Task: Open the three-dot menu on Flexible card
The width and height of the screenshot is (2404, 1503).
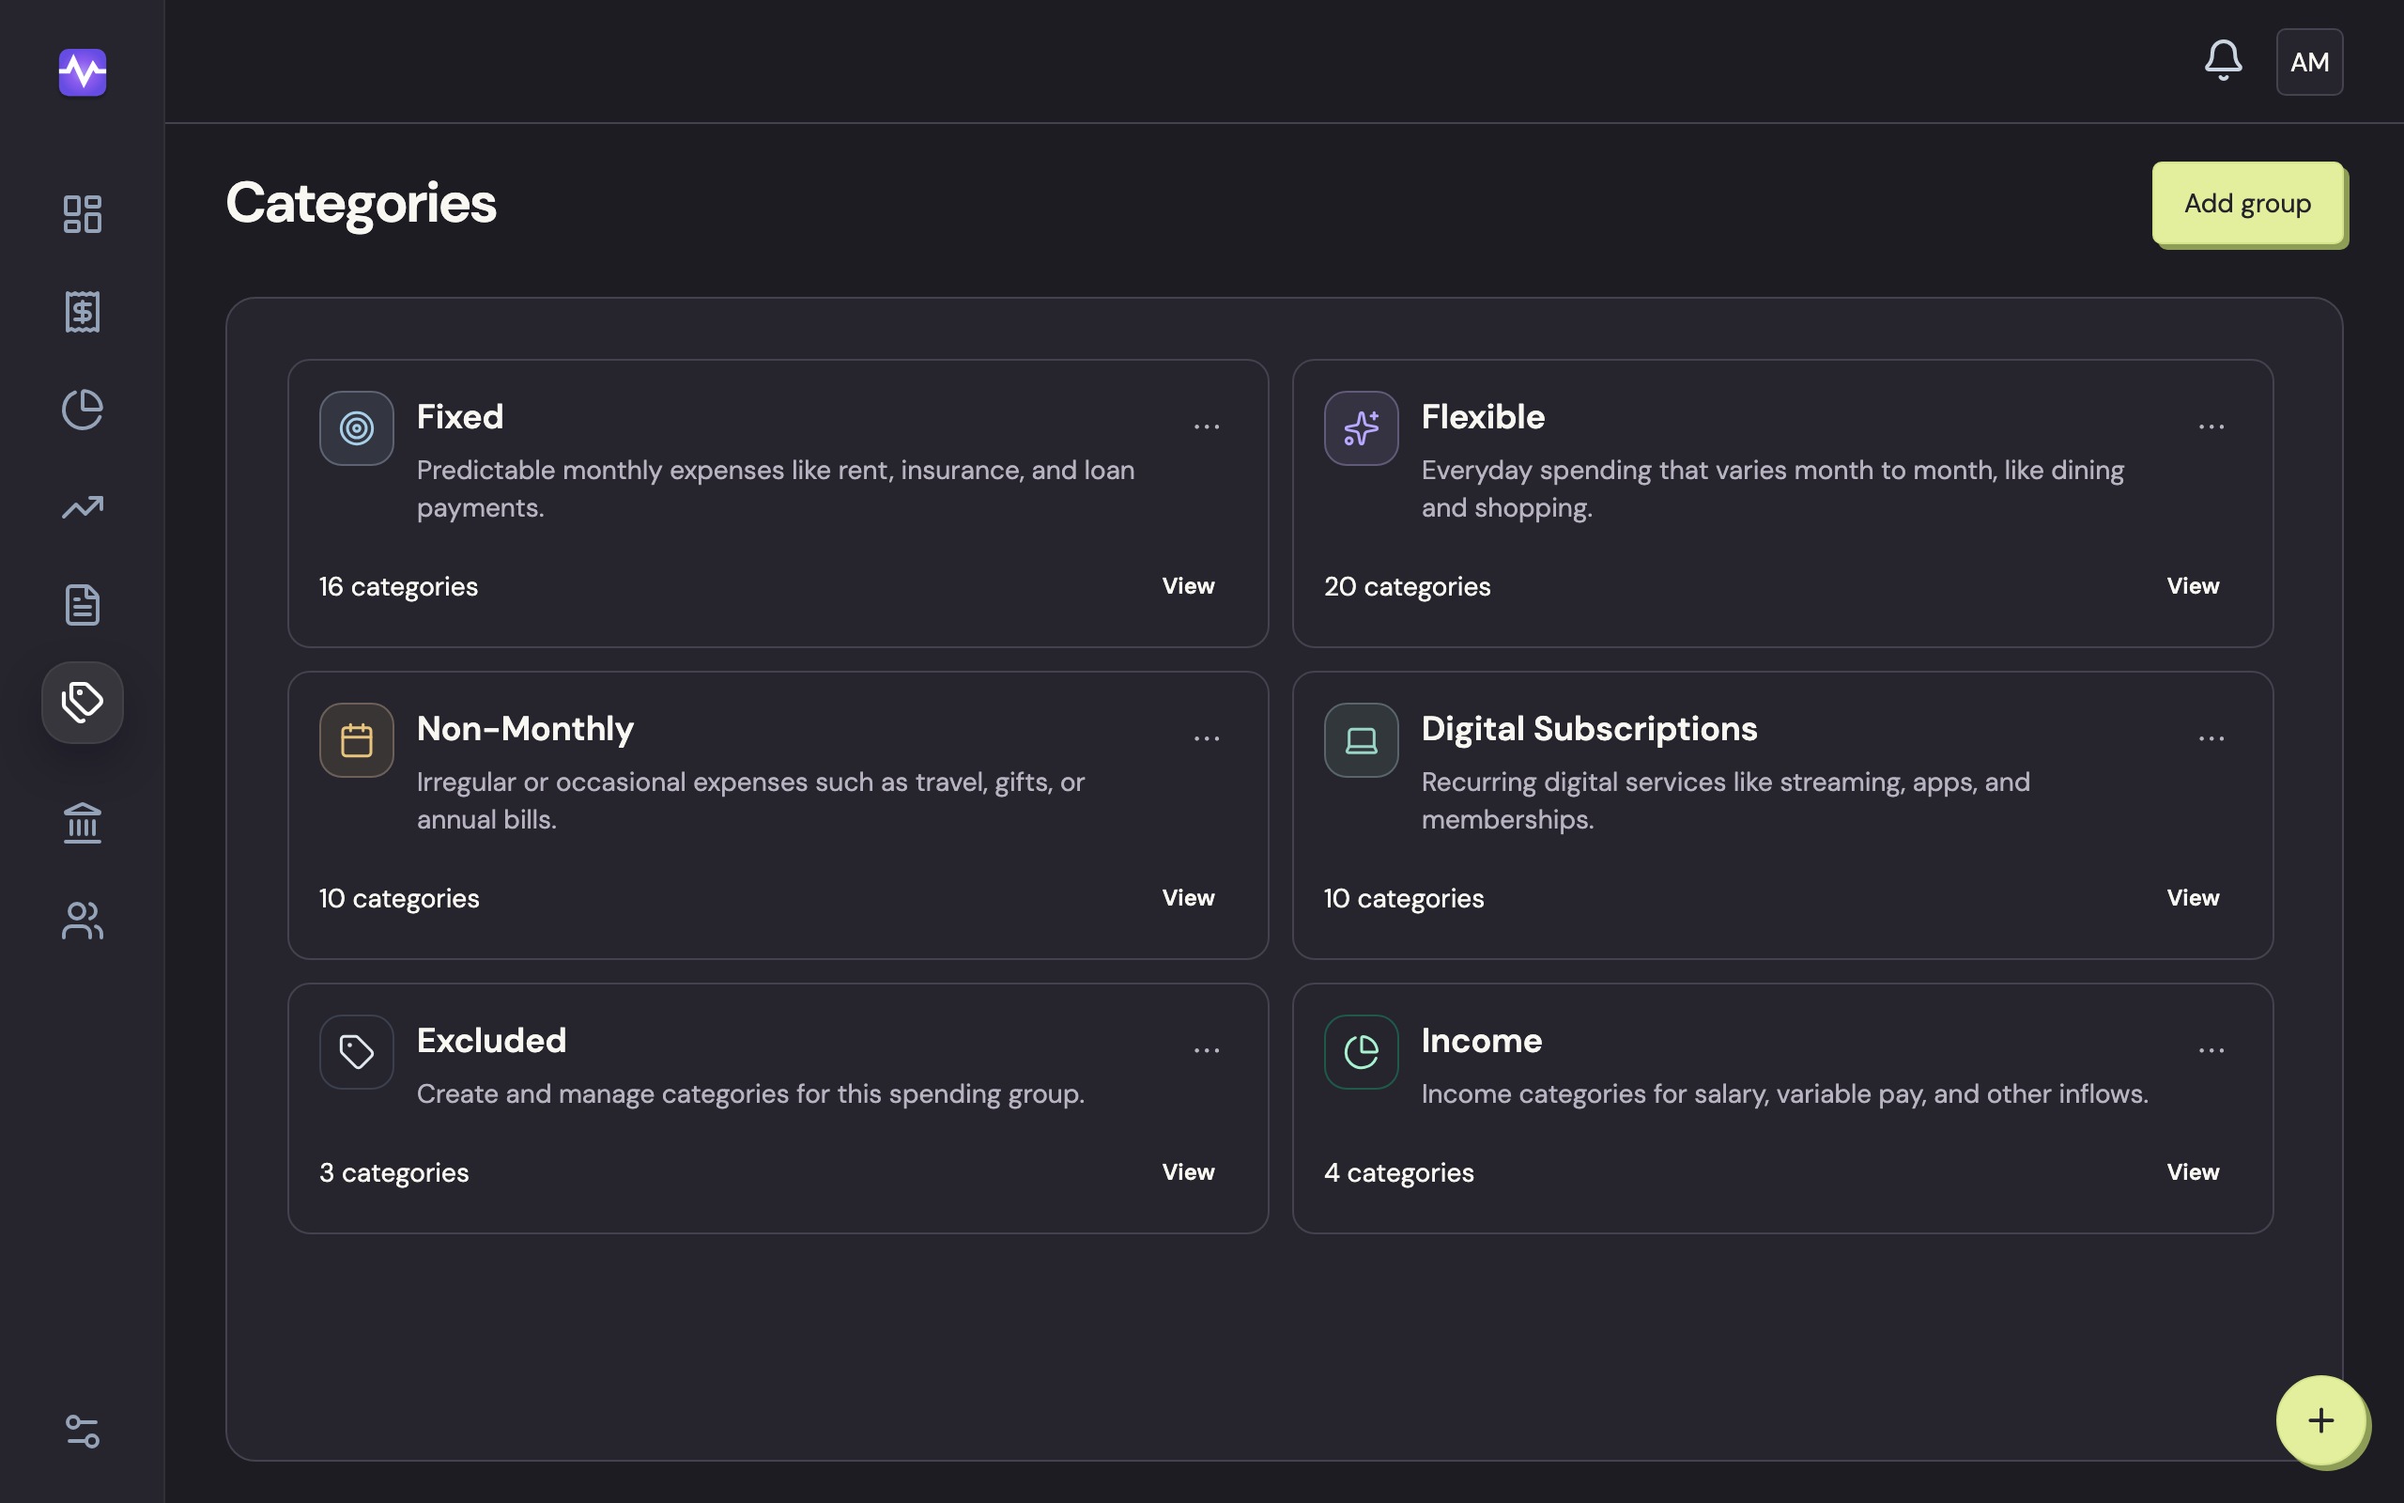Action: click(x=2211, y=426)
